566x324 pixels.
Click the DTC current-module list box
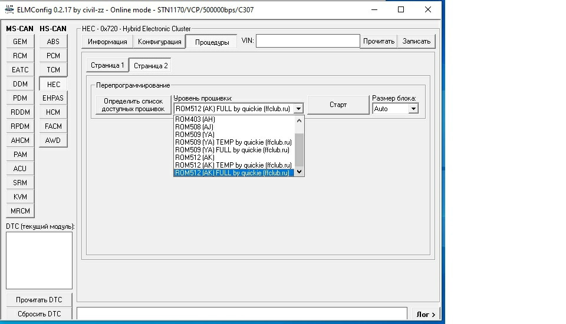[x=39, y=260]
